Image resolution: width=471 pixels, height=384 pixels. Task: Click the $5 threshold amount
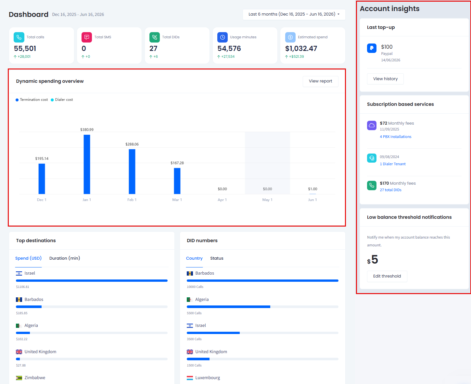click(x=373, y=260)
